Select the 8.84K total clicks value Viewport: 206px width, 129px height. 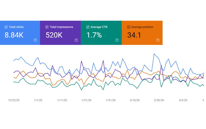click(x=14, y=35)
